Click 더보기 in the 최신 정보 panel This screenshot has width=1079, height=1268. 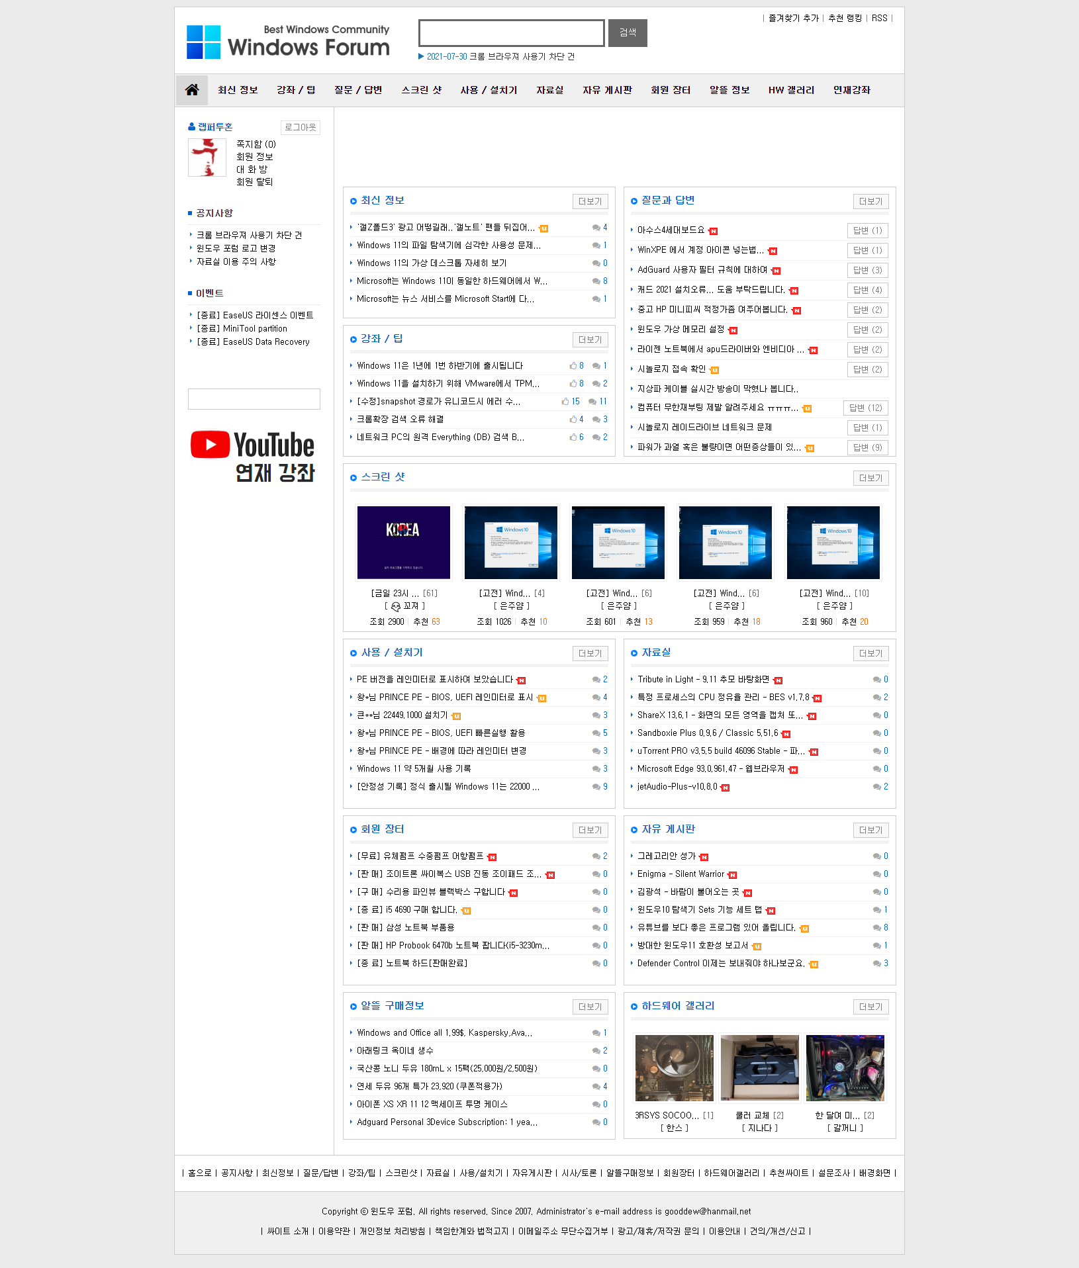coord(590,201)
